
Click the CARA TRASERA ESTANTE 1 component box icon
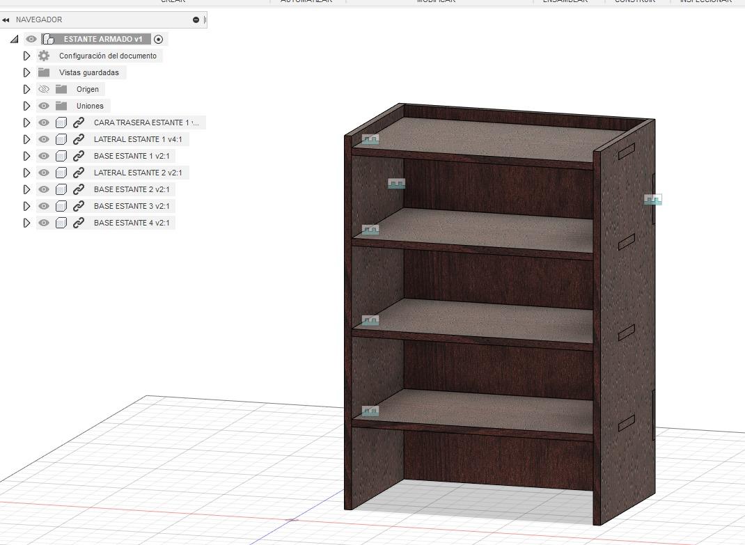(61, 123)
